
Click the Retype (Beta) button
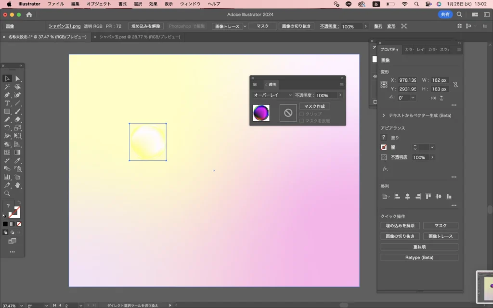coord(419,257)
